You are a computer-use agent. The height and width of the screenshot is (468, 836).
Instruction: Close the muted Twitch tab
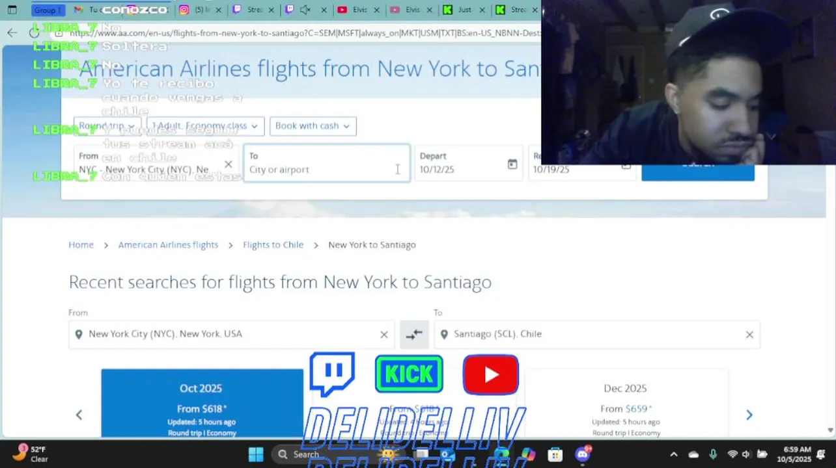pos(324,10)
